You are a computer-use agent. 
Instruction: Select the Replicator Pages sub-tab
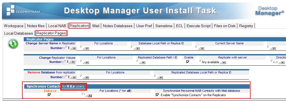click(x=51, y=33)
